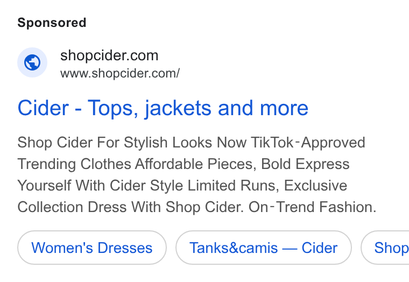The height and width of the screenshot is (282, 409).
Task: Click the Sponsored label
Action: point(52,23)
